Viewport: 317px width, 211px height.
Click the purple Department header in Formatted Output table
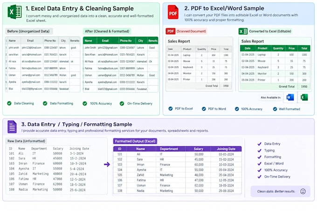tap(169, 149)
